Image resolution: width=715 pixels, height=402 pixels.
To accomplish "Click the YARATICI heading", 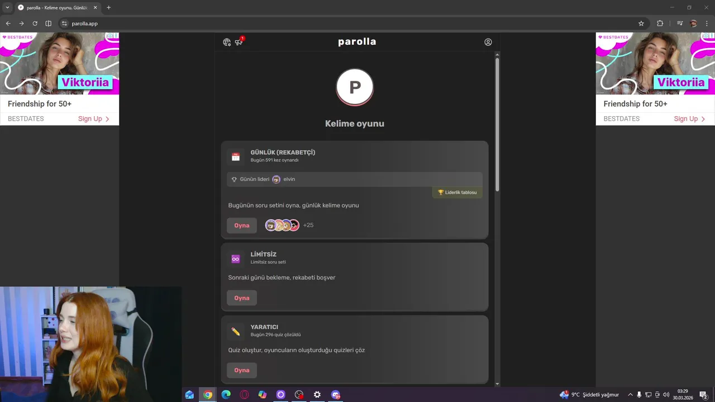I will [264, 327].
